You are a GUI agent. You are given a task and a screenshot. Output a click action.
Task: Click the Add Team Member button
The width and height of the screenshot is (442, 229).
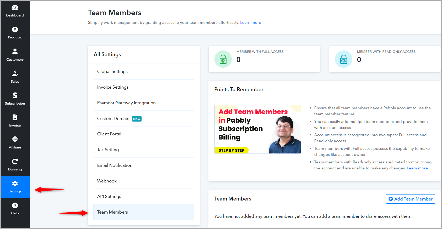point(411,199)
